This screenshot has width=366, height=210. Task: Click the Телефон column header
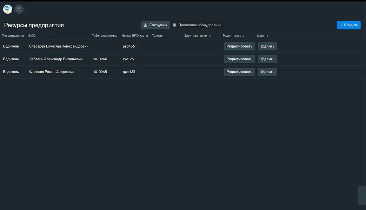click(x=158, y=36)
